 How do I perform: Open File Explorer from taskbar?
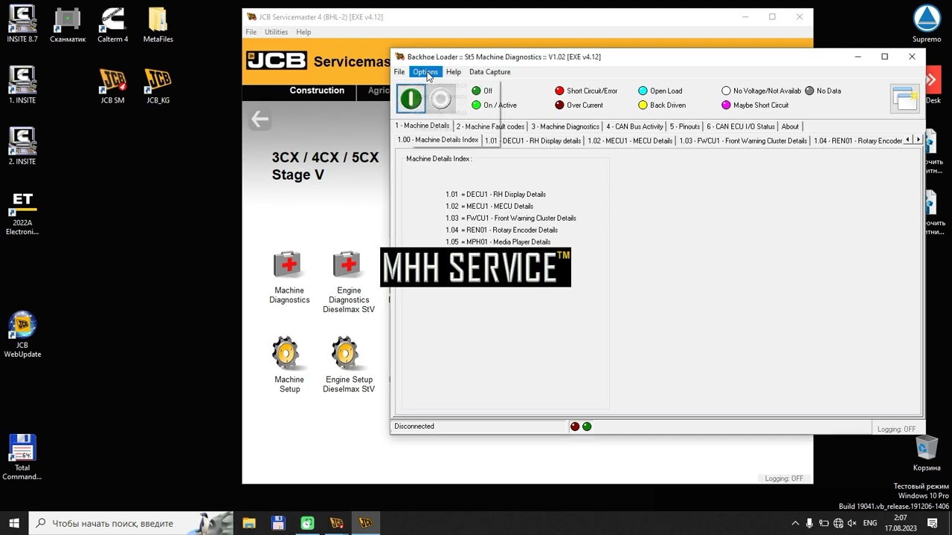(248, 523)
